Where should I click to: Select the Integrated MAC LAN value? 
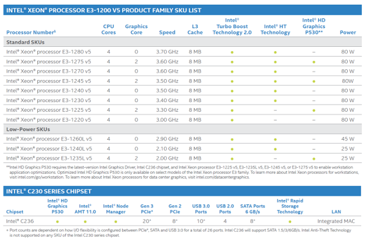pos(336,221)
